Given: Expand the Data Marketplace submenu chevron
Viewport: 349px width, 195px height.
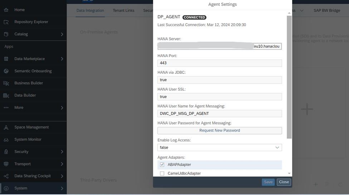Looking at the screenshot, I should 62,59.
